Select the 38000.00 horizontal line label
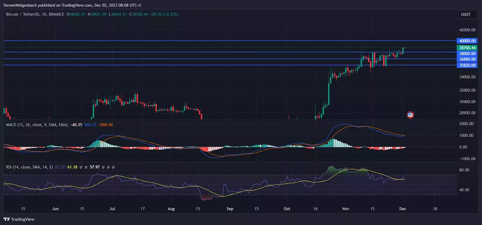 467,54
